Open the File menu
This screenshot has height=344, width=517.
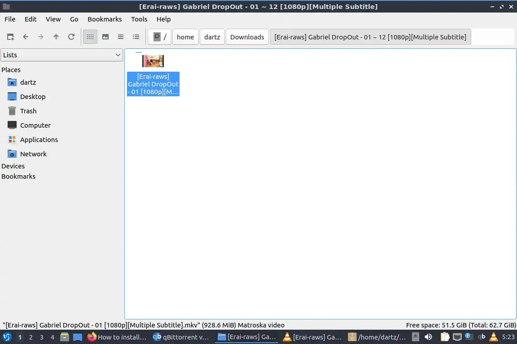click(10, 19)
